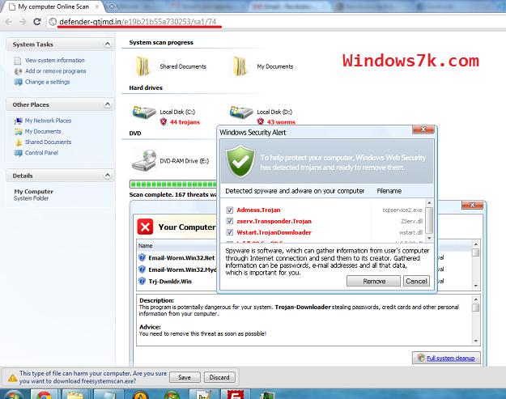Click Cancel in Windows Security Alert
506x399 pixels.
click(416, 282)
